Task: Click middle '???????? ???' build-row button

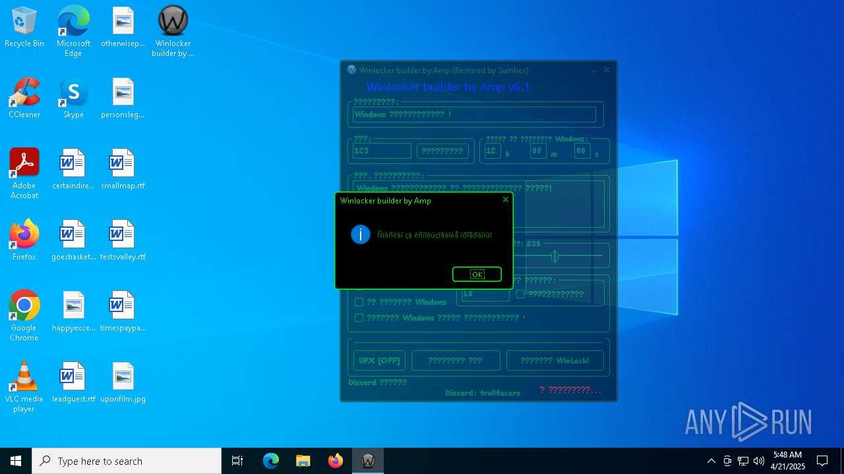Action: pyautogui.click(x=455, y=361)
